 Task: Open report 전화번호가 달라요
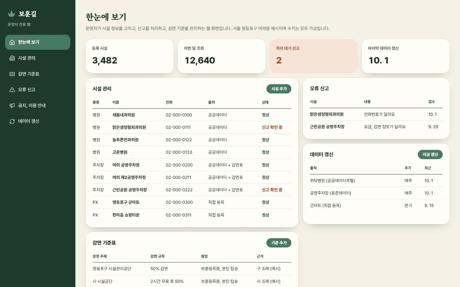click(379, 114)
